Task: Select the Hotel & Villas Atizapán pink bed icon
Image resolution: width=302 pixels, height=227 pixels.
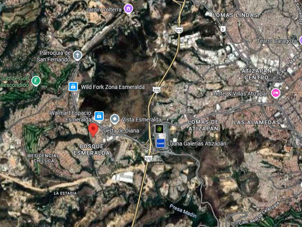Action: pos(276,93)
